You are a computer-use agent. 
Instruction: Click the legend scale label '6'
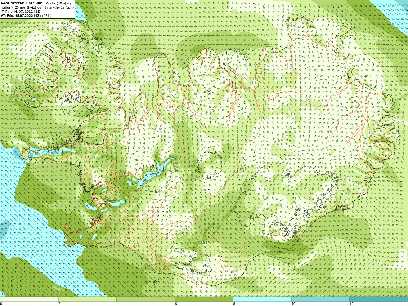[176, 304]
